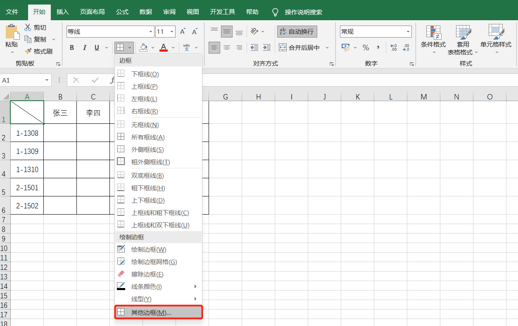518x326 pixels.
Task: Switch to Developer (开发工具) tab
Action: 222,12
